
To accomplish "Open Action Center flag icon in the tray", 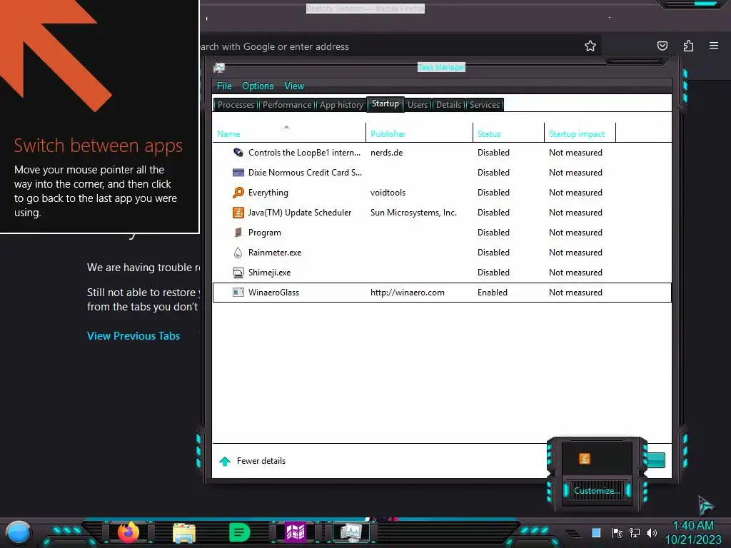I will (617, 532).
